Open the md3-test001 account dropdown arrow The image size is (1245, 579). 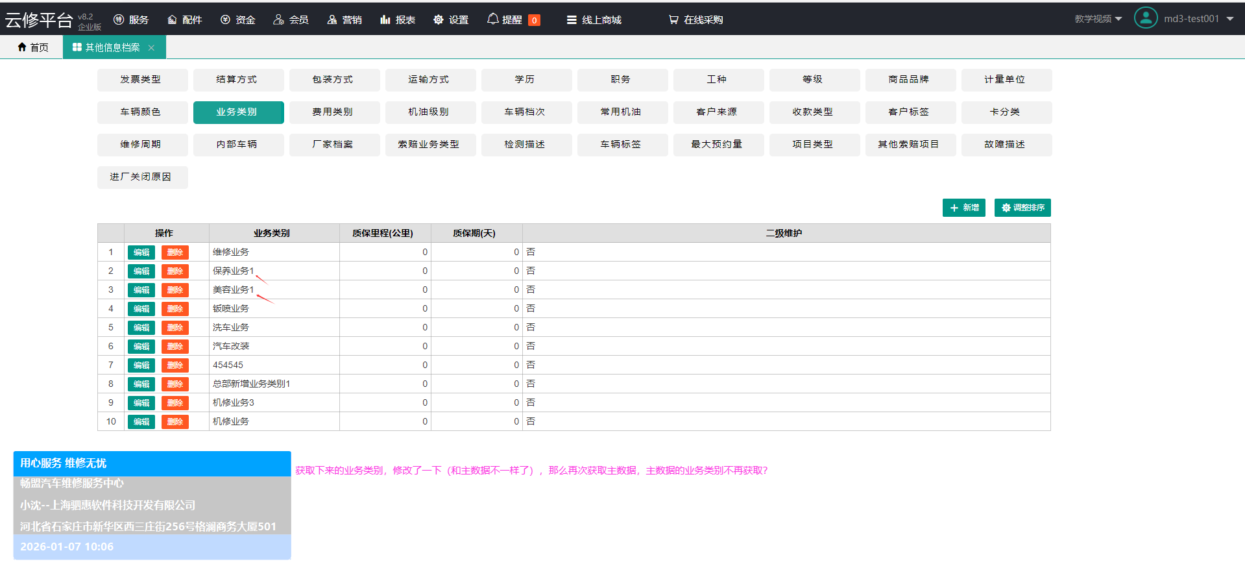[1230, 19]
